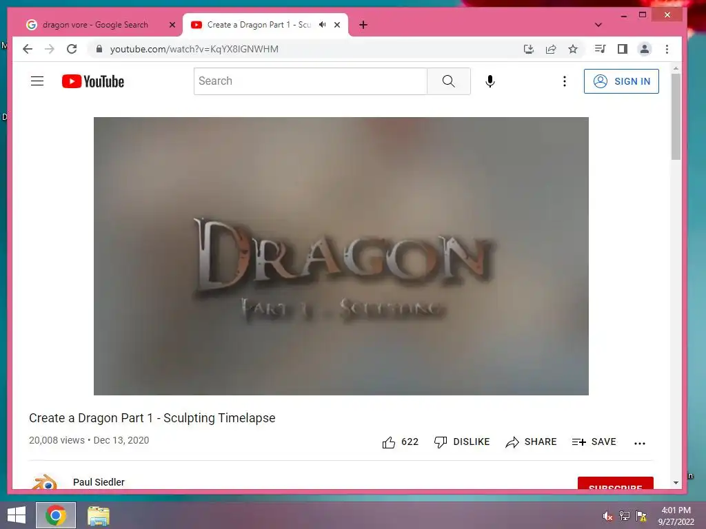Mute the tab via speaker icon
Image resolution: width=706 pixels, height=529 pixels.
[323, 25]
